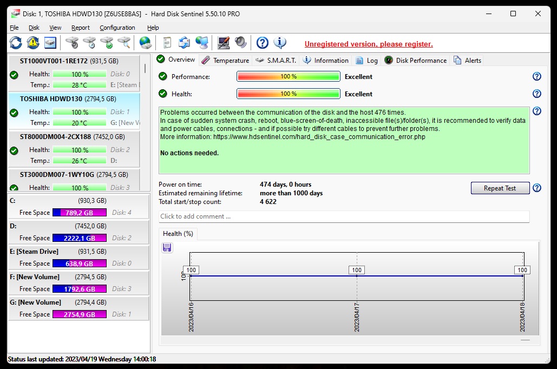This screenshot has width=557, height=369.
Task: Select G: [New Volume] partition
Action: tap(78, 308)
